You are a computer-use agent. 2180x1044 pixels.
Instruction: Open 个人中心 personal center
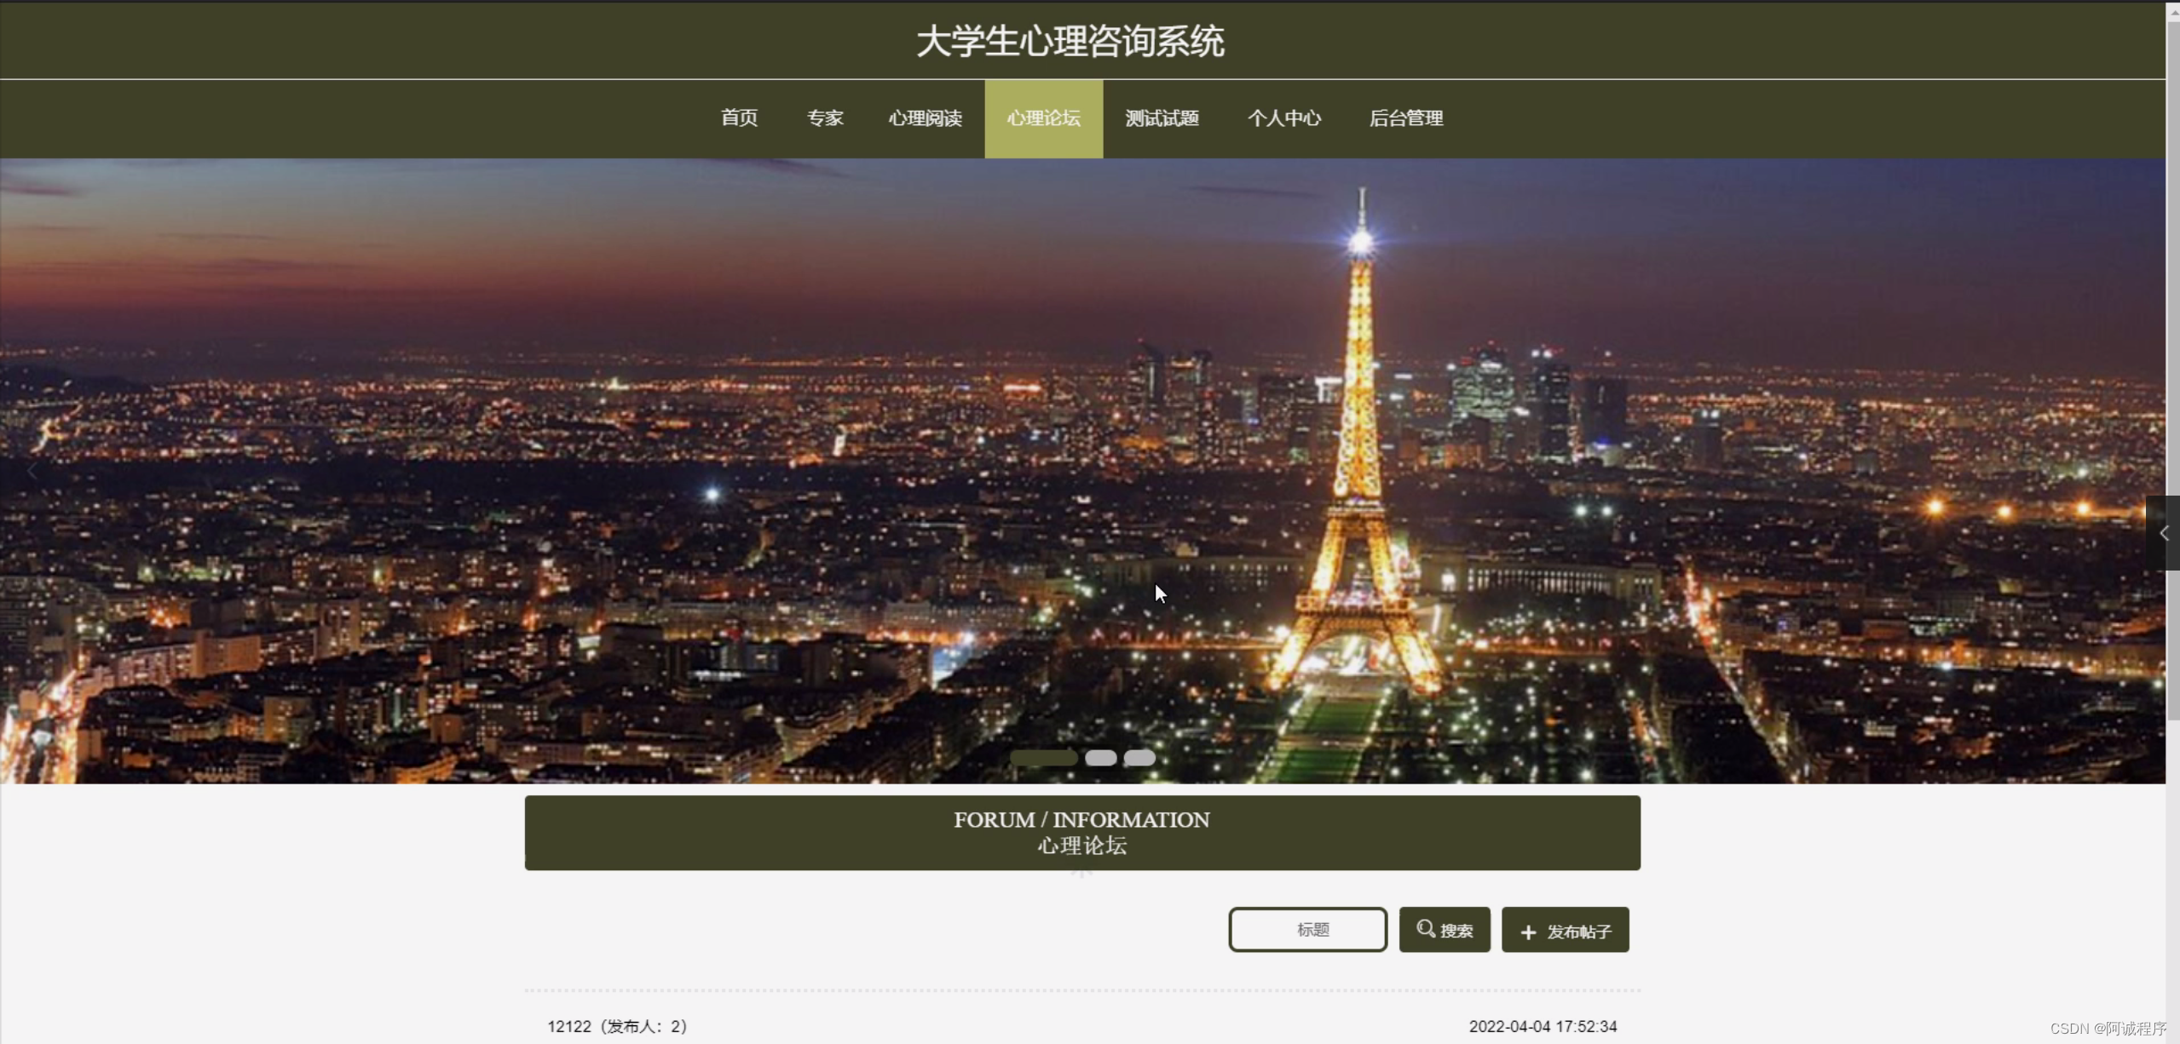(1284, 118)
